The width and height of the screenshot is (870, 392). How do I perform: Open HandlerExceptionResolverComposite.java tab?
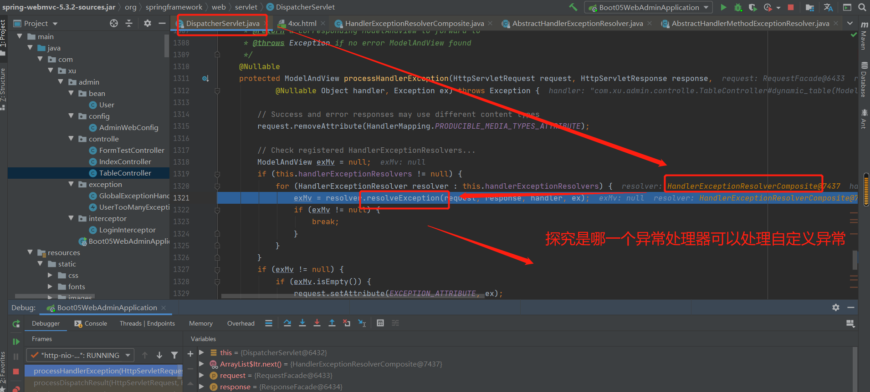point(414,23)
